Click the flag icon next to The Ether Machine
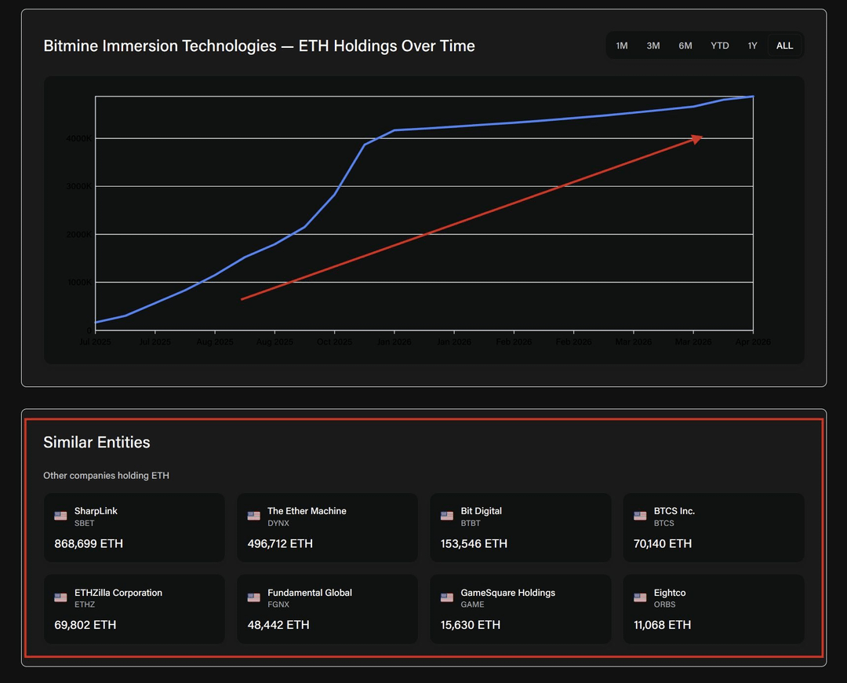Viewport: 847px width, 683px height. (253, 516)
